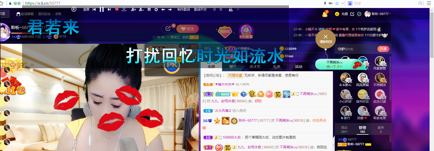Open the browser hamburger menu
The width and height of the screenshot is (434, 151).
tap(429, 3)
